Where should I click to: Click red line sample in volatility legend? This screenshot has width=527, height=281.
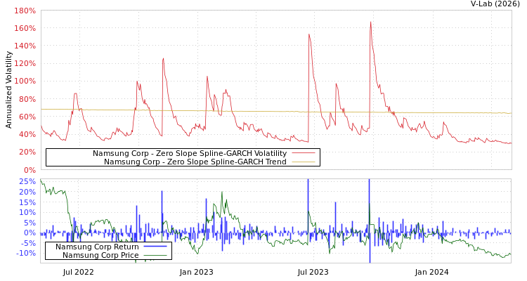(x=303, y=153)
